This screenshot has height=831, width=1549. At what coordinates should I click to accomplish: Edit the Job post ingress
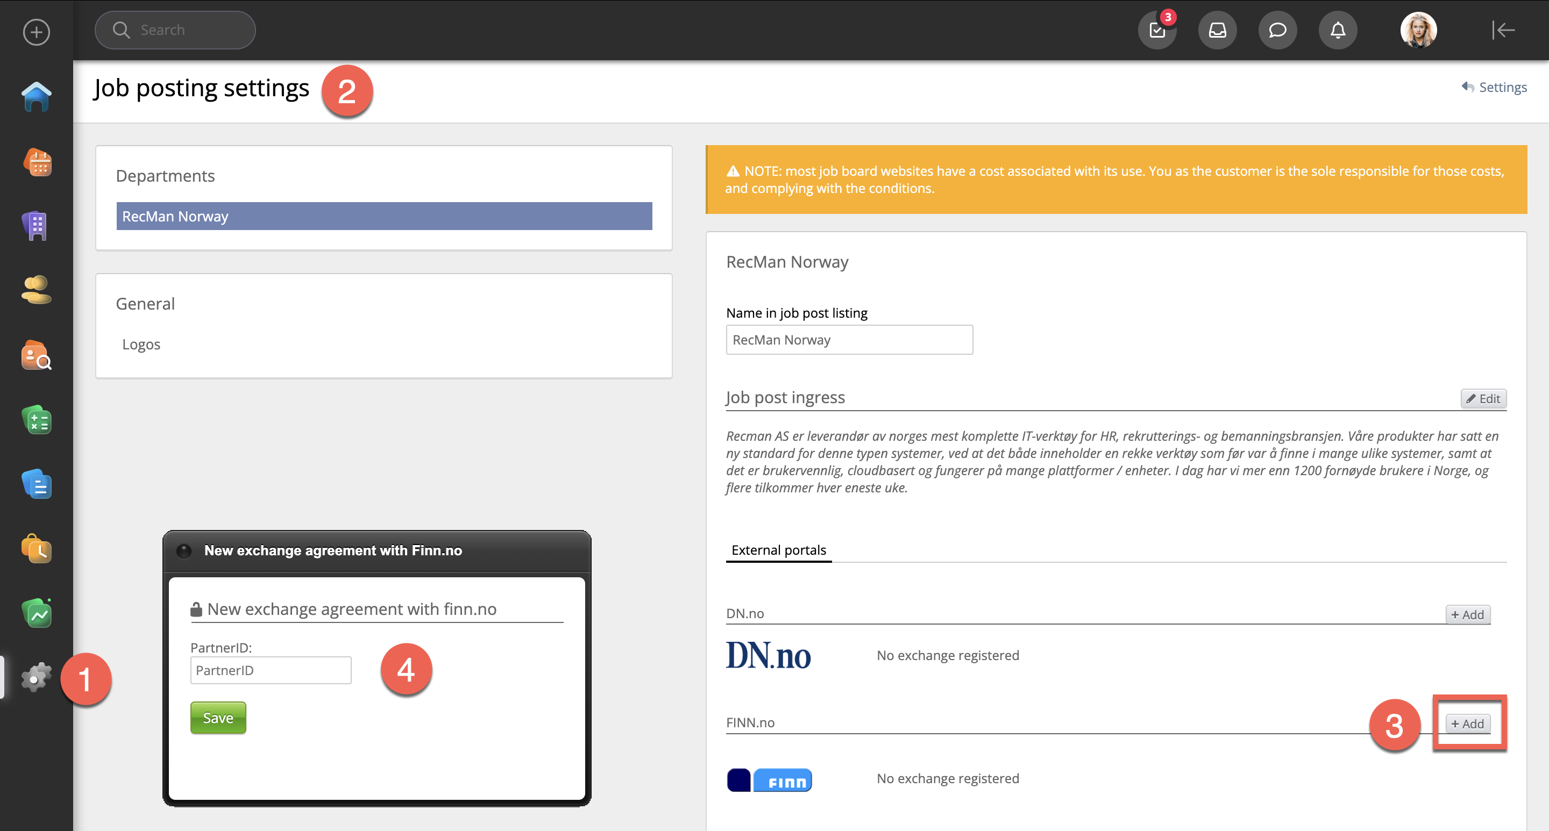coord(1483,398)
